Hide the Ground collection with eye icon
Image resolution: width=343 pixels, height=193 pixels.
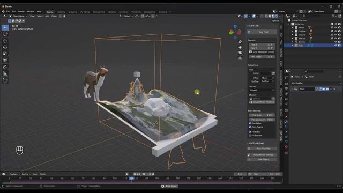(335, 35)
